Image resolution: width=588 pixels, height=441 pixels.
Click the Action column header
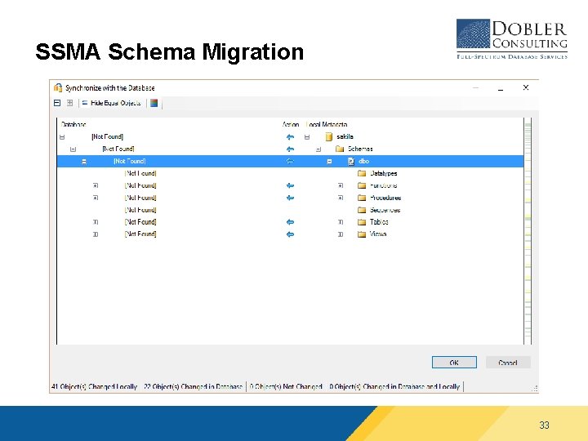pyautogui.click(x=291, y=124)
